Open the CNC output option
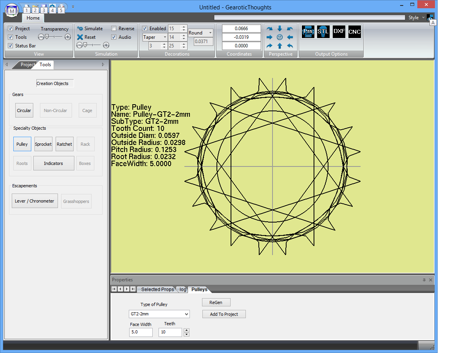451x353 pixels. [x=355, y=32]
